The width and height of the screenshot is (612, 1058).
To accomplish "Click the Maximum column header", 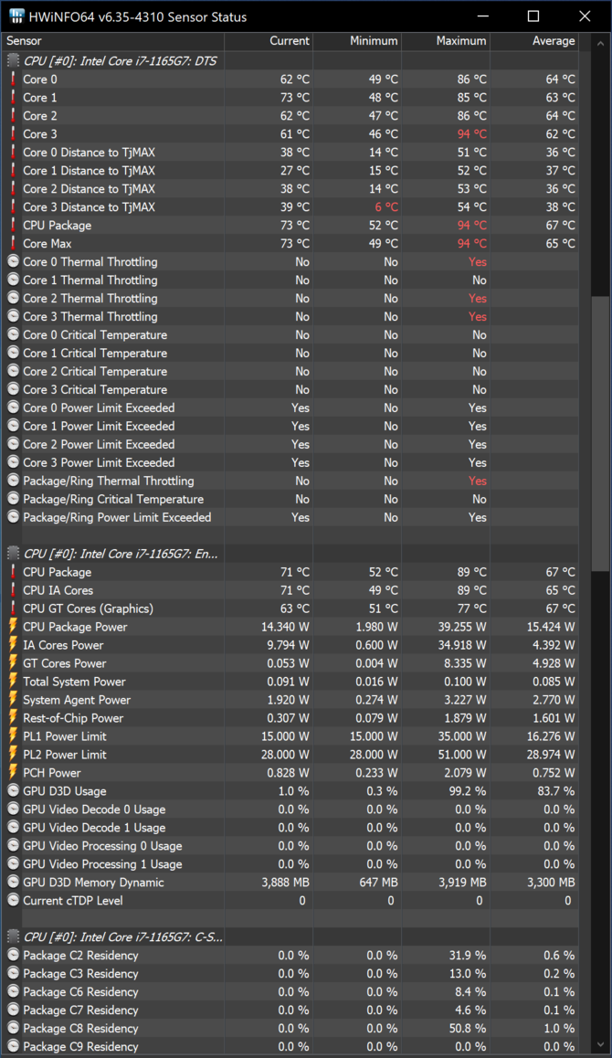I will tap(446, 41).
